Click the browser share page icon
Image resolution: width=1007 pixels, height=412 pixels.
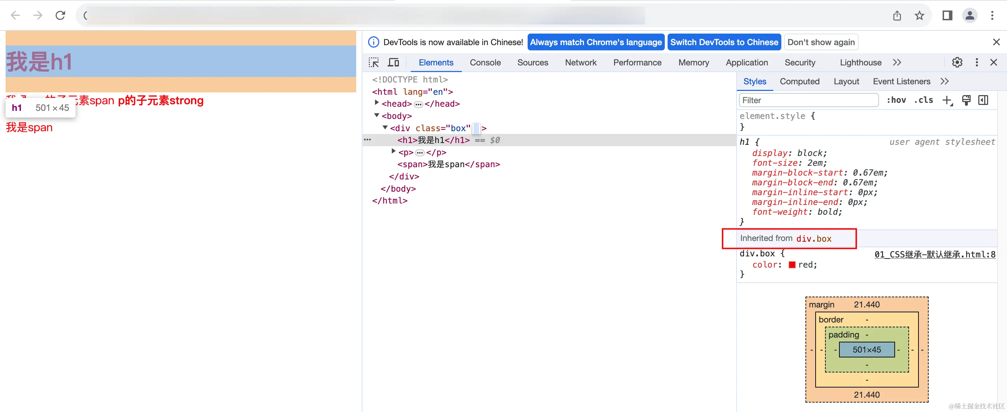tap(897, 16)
